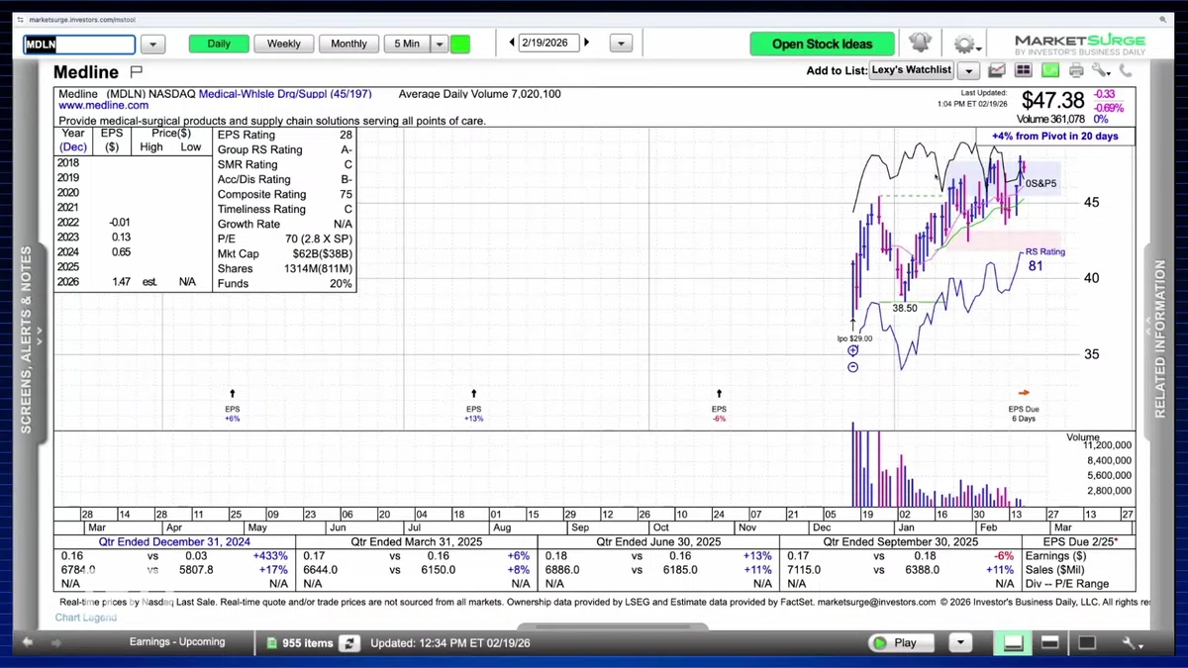Click the green square icon beside the printer
The height and width of the screenshot is (668, 1188).
[1049, 70]
